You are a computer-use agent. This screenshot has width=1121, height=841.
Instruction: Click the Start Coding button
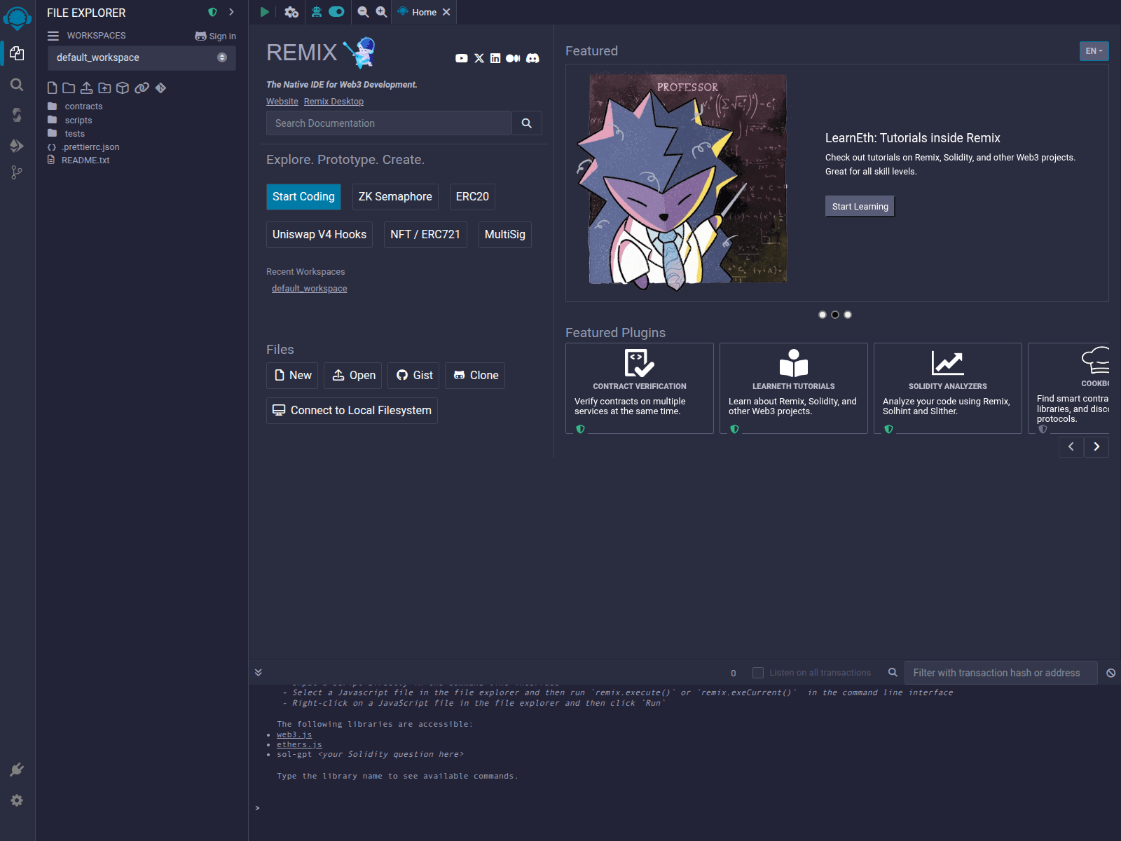303,197
